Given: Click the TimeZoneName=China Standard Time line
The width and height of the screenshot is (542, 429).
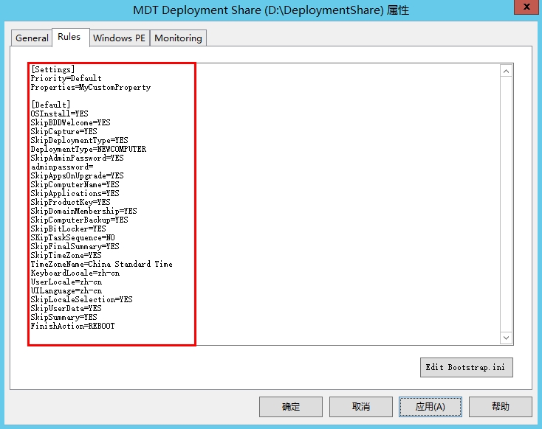Looking at the screenshot, I should 102,264.
